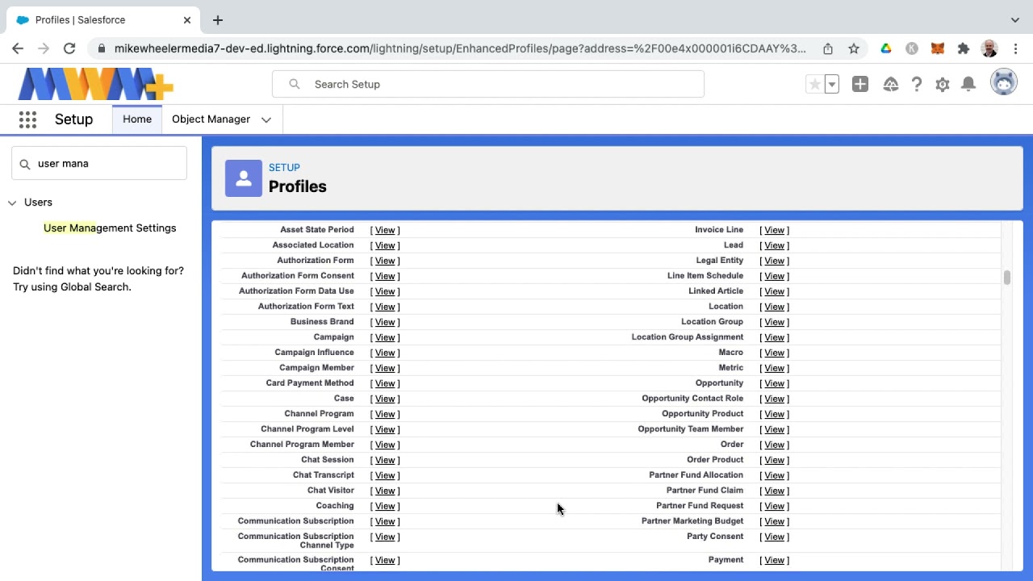
Task: Click the Profiles setup page icon
Action: click(x=244, y=178)
